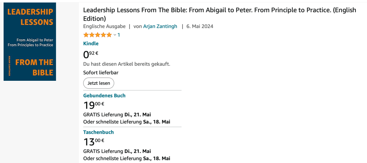Select the Gebundenes Buch format
Screen dimensions: 367x163
104,95
